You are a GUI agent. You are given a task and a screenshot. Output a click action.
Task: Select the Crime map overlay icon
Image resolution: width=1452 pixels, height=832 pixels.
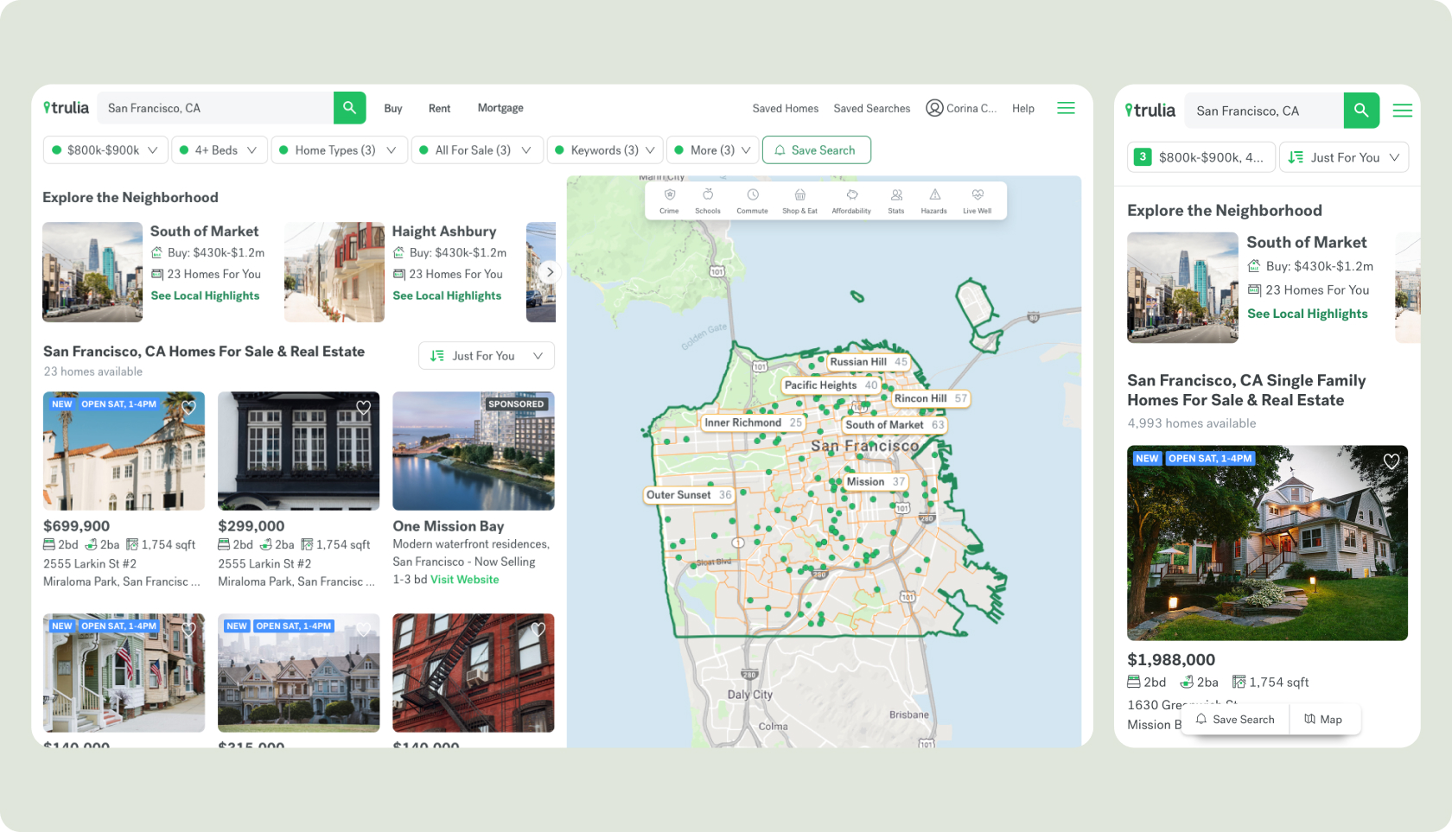[x=669, y=200]
